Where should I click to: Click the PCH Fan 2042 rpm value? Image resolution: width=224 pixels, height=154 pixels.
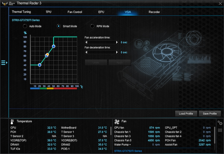(x=205, y=140)
